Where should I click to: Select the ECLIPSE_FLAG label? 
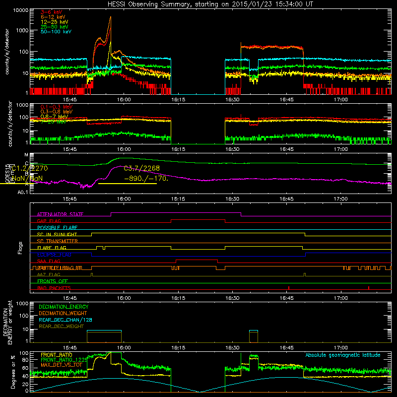[x=54, y=255]
